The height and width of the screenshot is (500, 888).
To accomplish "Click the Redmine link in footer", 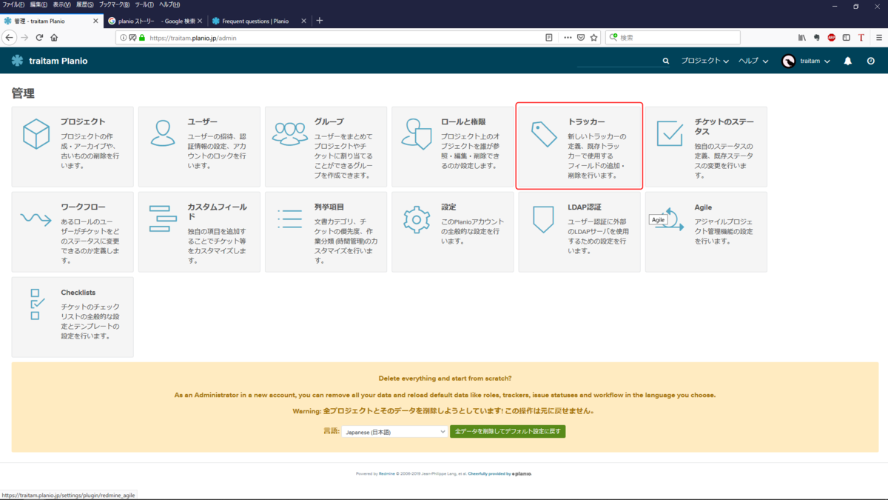I will (x=388, y=473).
